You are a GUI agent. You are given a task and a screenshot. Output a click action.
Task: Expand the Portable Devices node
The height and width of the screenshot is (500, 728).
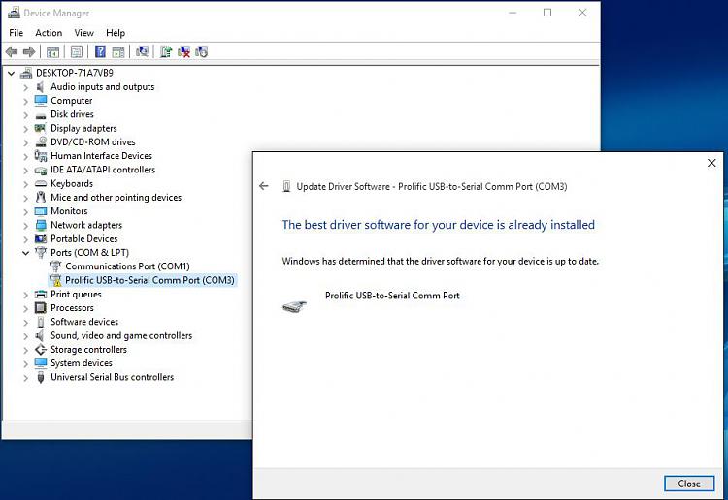coord(25,239)
